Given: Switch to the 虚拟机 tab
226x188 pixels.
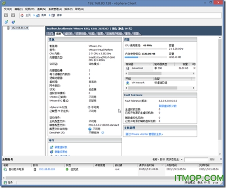Looking at the screenshot, I should 68,34.
